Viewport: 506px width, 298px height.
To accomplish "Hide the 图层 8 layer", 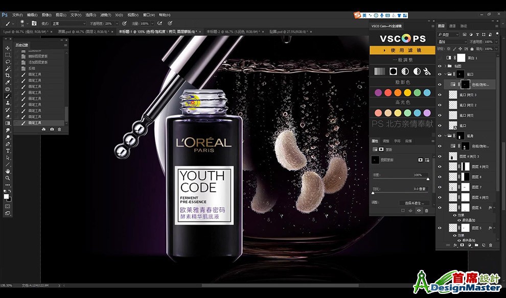I will [440, 177].
